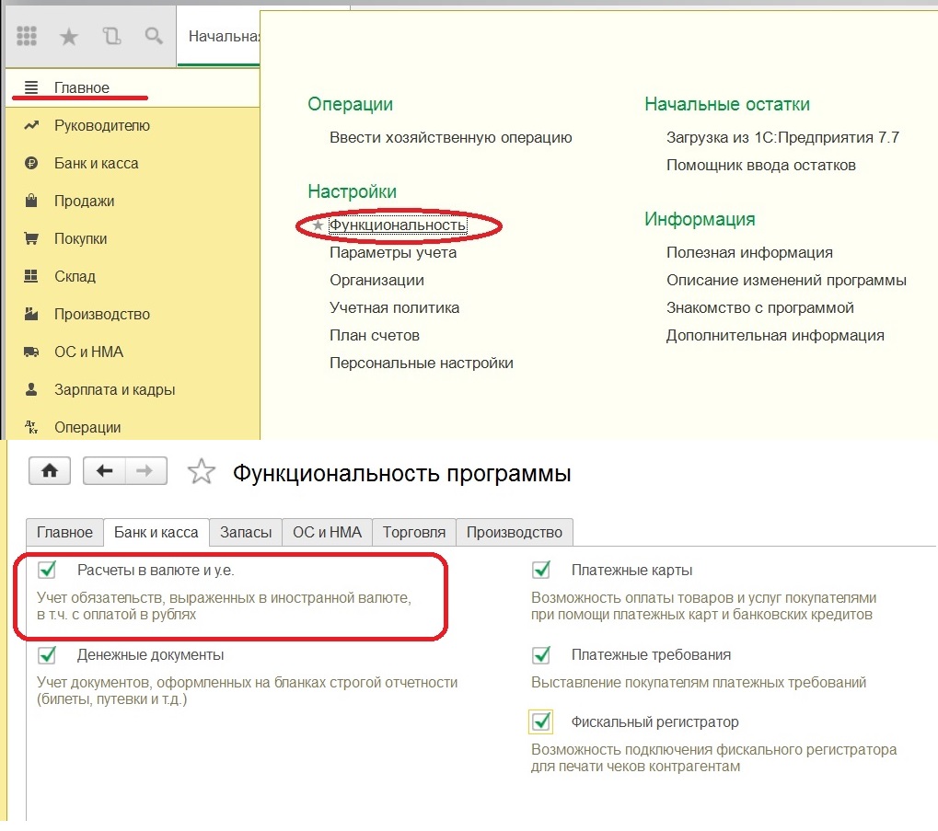Add Функциональность программы to favorites star
This screenshot has height=831, width=938.
pyautogui.click(x=201, y=472)
